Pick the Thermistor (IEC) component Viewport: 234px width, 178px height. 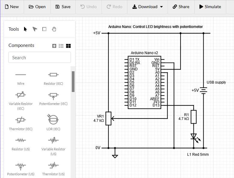tap(21, 123)
